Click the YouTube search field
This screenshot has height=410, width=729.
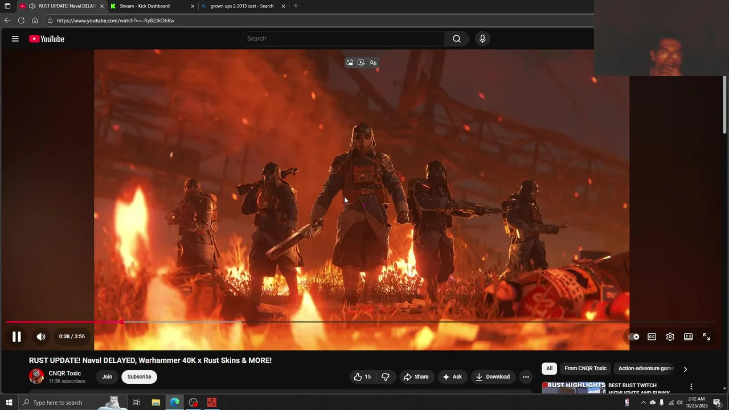[343, 39]
